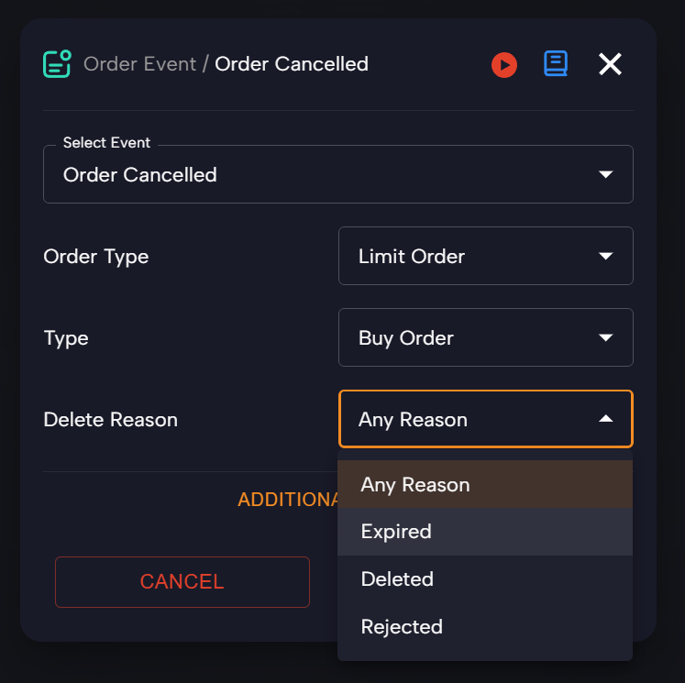The height and width of the screenshot is (683, 685).
Task: Open the orange ADDITIONAL section link
Action: pos(288,500)
